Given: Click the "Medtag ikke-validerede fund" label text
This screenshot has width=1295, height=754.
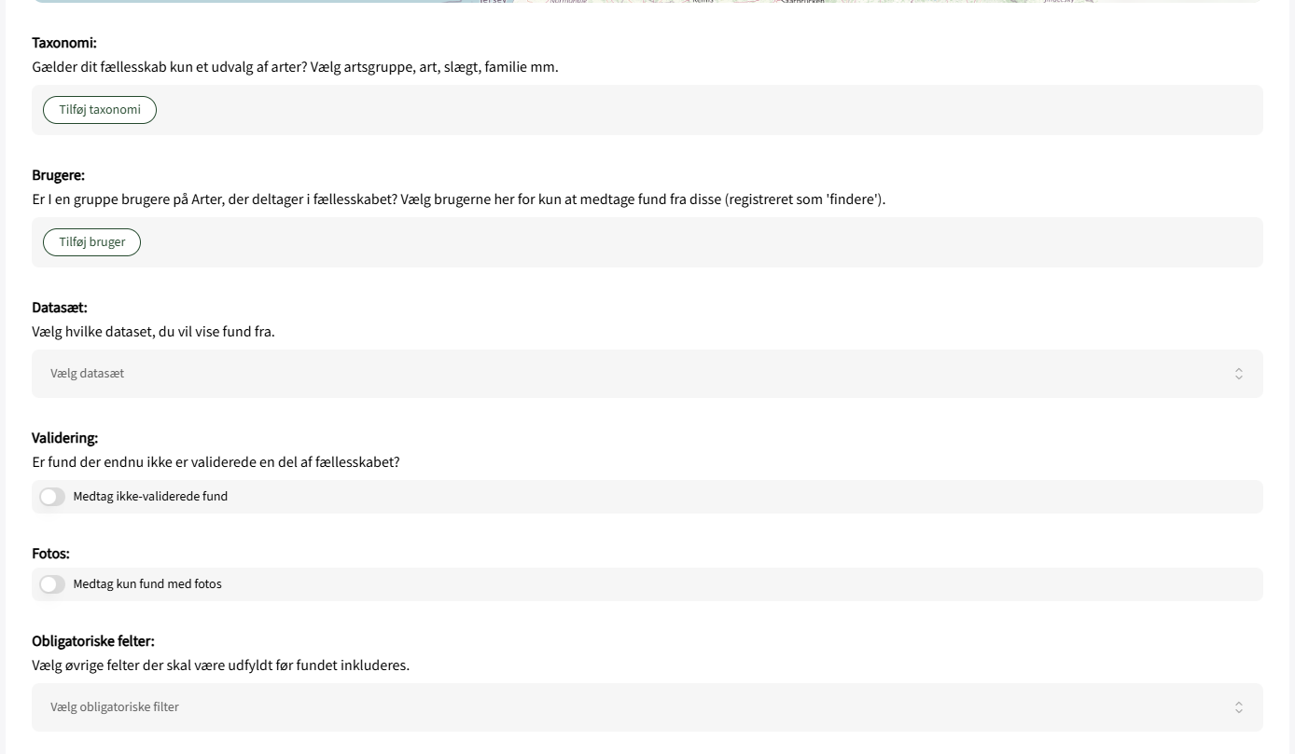Looking at the screenshot, I should pyautogui.click(x=150, y=497).
